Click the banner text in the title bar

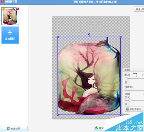(95, 2)
